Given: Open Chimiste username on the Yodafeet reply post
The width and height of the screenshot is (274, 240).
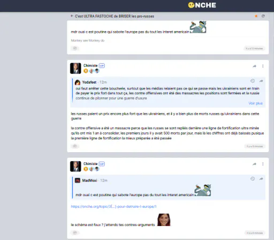Looking at the screenshot, I should 90,65.
